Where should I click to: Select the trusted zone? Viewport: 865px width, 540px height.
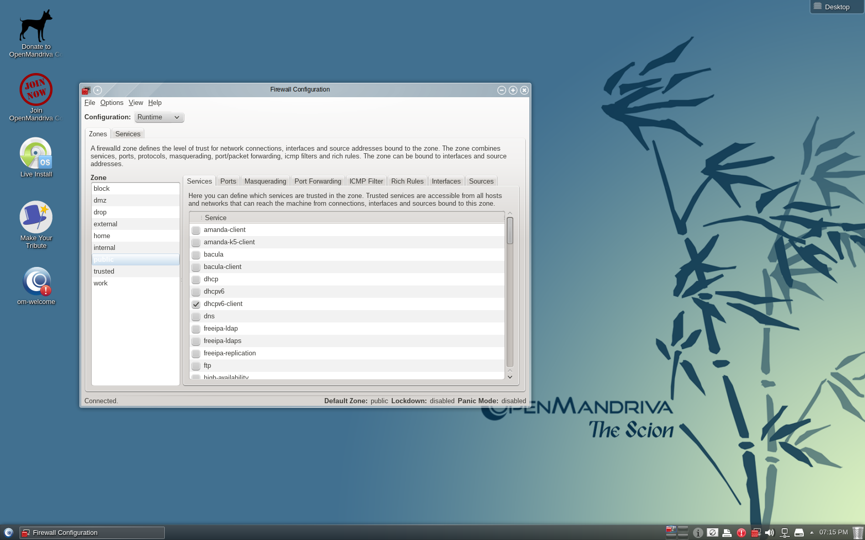tap(135, 272)
